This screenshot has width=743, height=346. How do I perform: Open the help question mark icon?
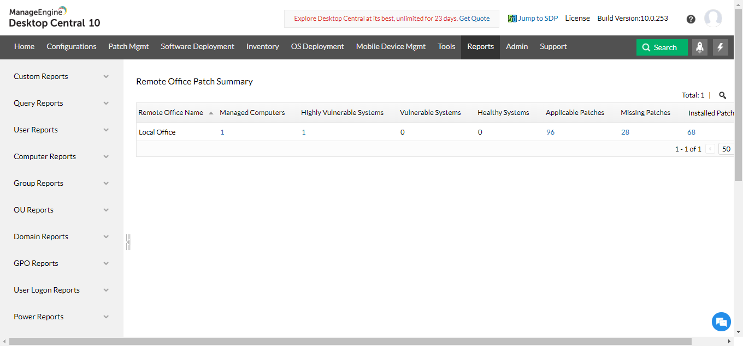click(691, 19)
